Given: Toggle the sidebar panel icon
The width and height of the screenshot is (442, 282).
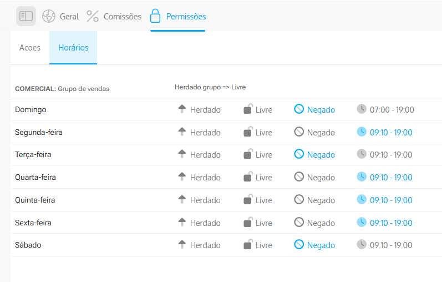Looking at the screenshot, I should (x=26, y=16).
